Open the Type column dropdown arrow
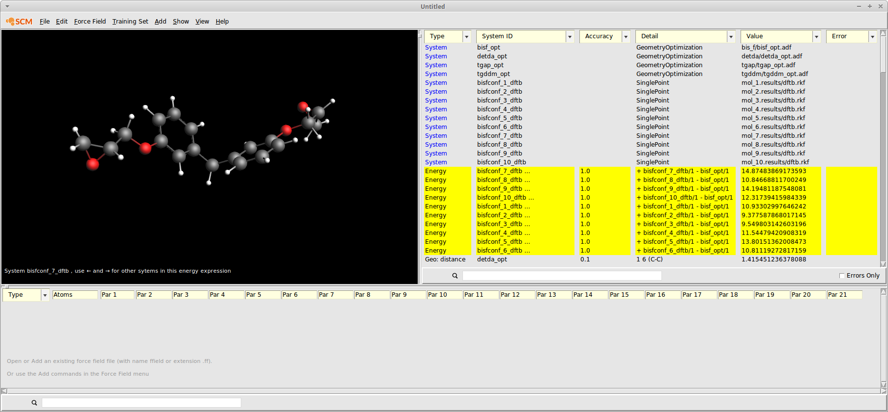888x412 pixels. [466, 37]
